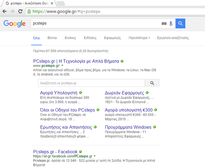
Task: Click green circle beside Αγορά υπολογιστή €300
Action: 155,110
